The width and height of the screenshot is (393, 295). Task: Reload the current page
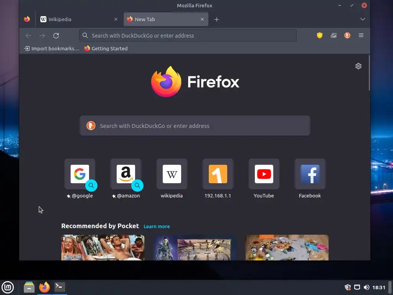click(x=56, y=36)
